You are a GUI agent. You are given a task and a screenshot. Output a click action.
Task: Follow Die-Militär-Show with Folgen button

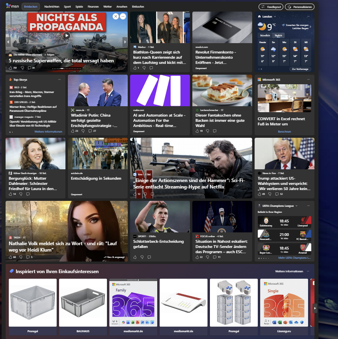pos(49,55)
